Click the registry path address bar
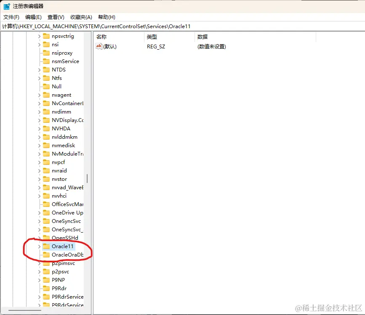The height and width of the screenshot is (315, 365). [183, 26]
